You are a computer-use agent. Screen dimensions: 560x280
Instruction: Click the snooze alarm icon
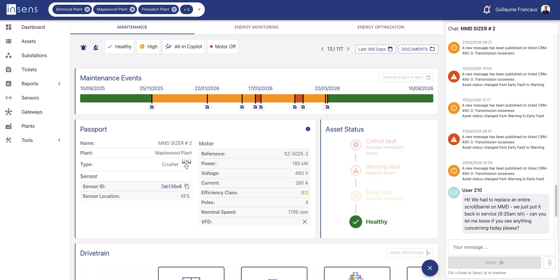click(96, 47)
